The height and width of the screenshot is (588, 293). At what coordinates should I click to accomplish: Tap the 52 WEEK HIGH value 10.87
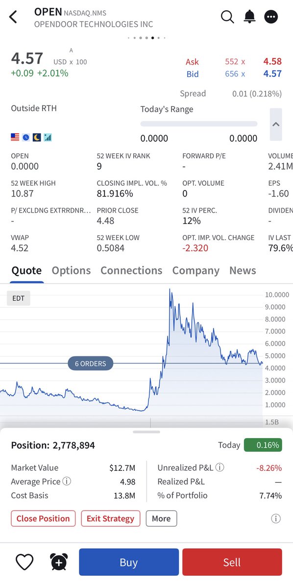coord(22,194)
